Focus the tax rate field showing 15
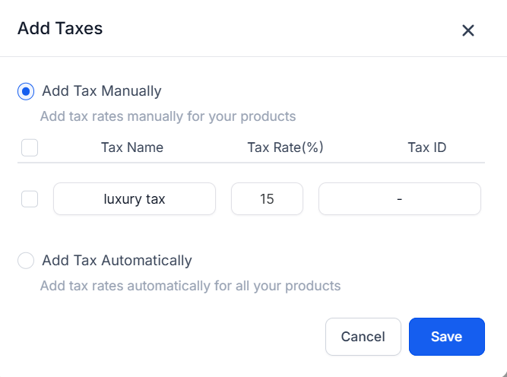This screenshot has width=507, height=377. point(267,199)
